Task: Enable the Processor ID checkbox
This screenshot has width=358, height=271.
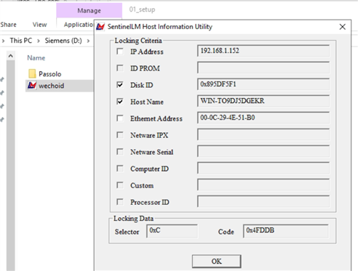Action: [120, 202]
